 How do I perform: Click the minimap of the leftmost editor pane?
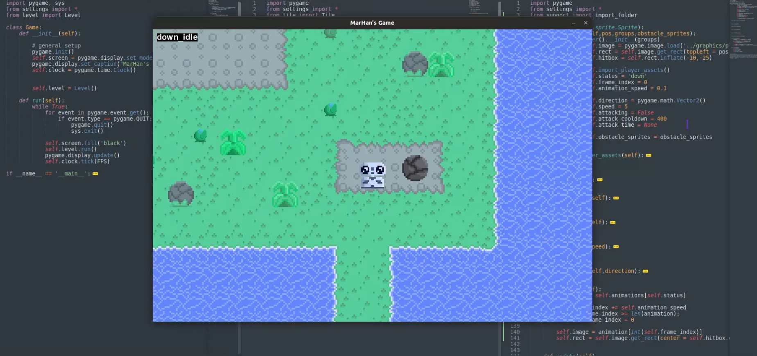click(221, 8)
